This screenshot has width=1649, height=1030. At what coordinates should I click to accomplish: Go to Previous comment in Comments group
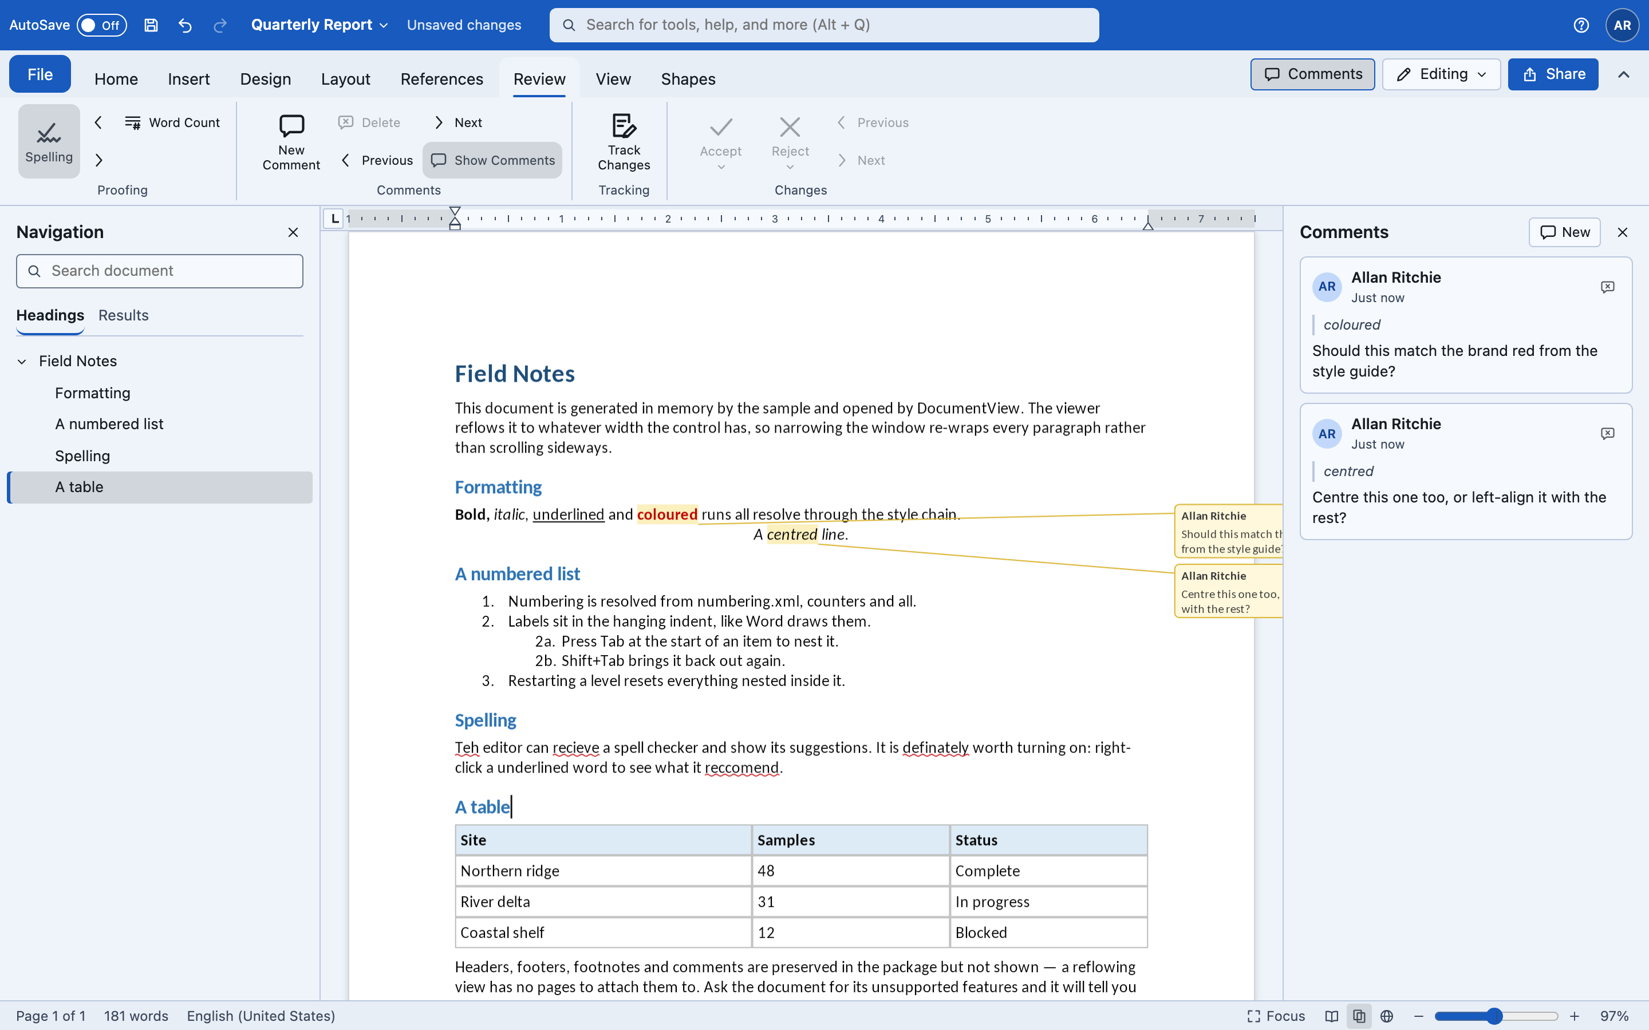click(x=377, y=160)
